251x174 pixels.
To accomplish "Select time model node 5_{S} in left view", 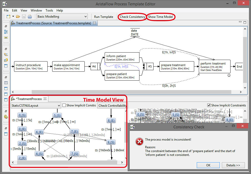I will click(x=57, y=115).
